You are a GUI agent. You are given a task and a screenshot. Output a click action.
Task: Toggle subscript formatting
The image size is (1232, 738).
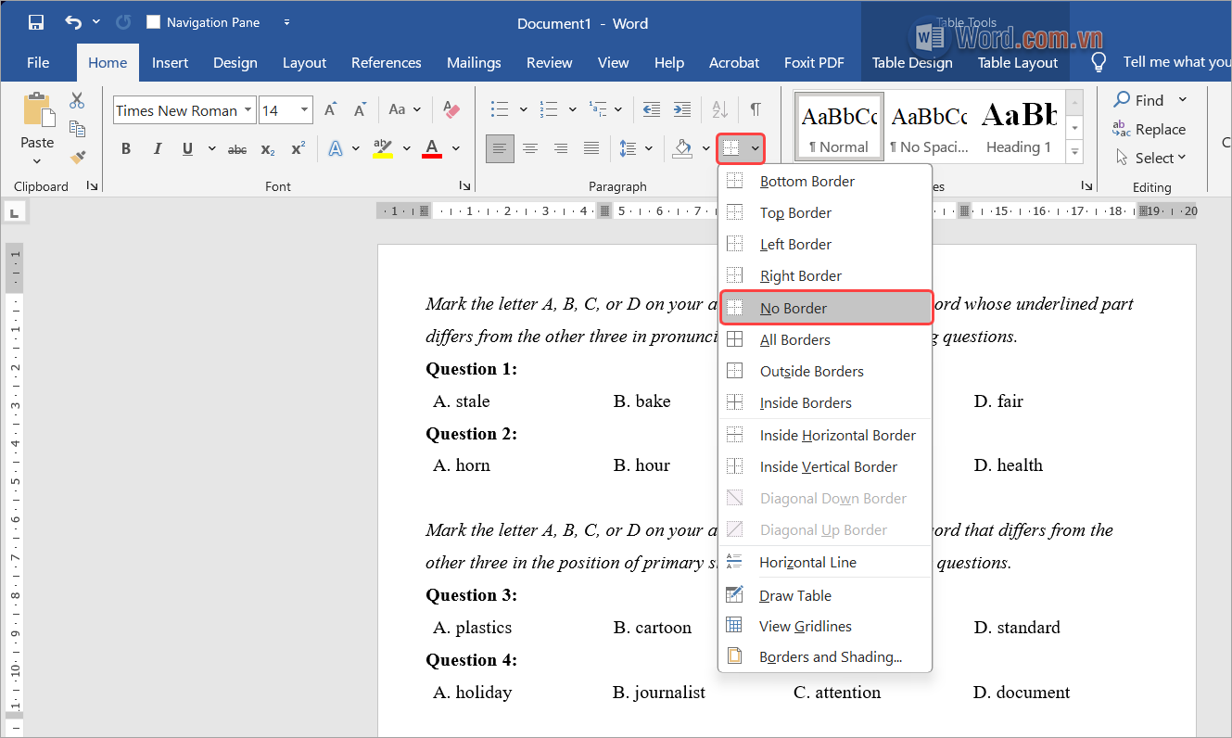pyautogui.click(x=268, y=148)
